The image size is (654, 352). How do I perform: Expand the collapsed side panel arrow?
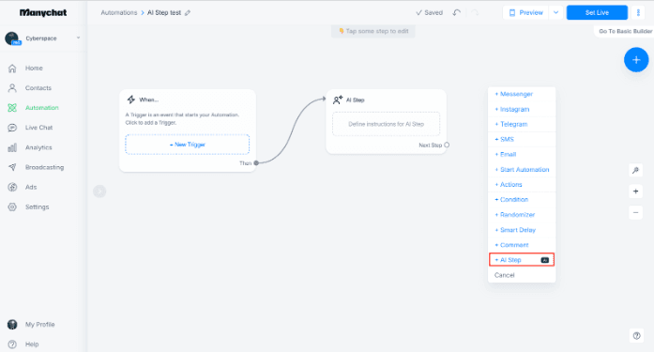pos(99,191)
